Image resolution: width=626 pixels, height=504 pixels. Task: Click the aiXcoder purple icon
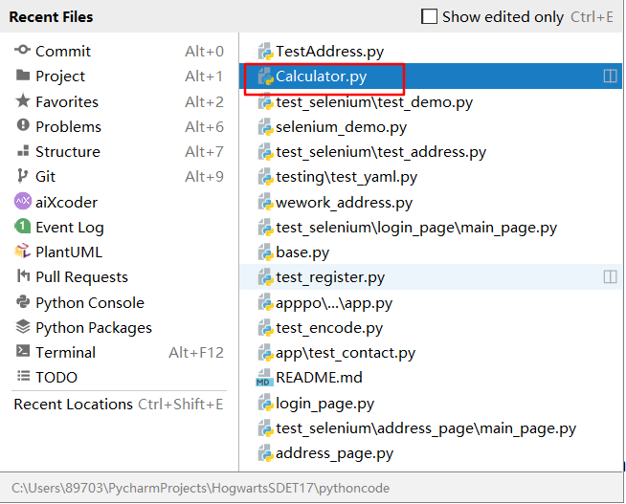pyautogui.click(x=23, y=201)
